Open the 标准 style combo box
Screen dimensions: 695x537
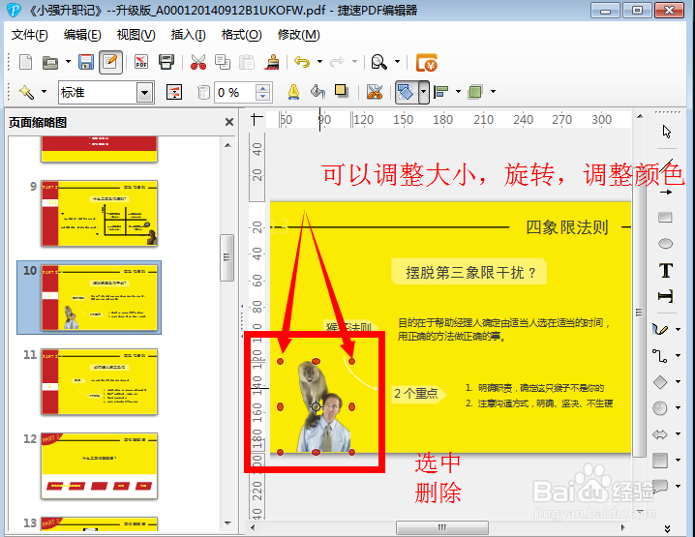(106, 93)
